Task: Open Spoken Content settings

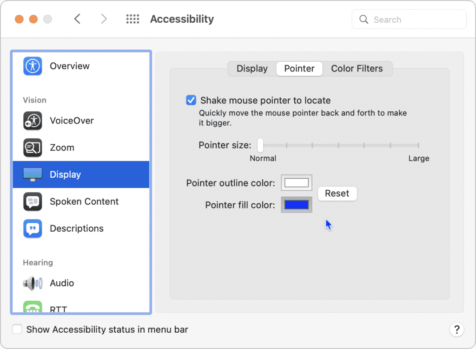Action: 32,201
